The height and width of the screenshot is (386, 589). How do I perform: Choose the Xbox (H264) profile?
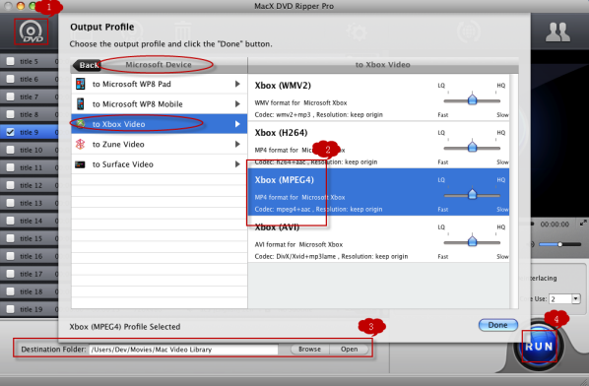tap(378, 145)
